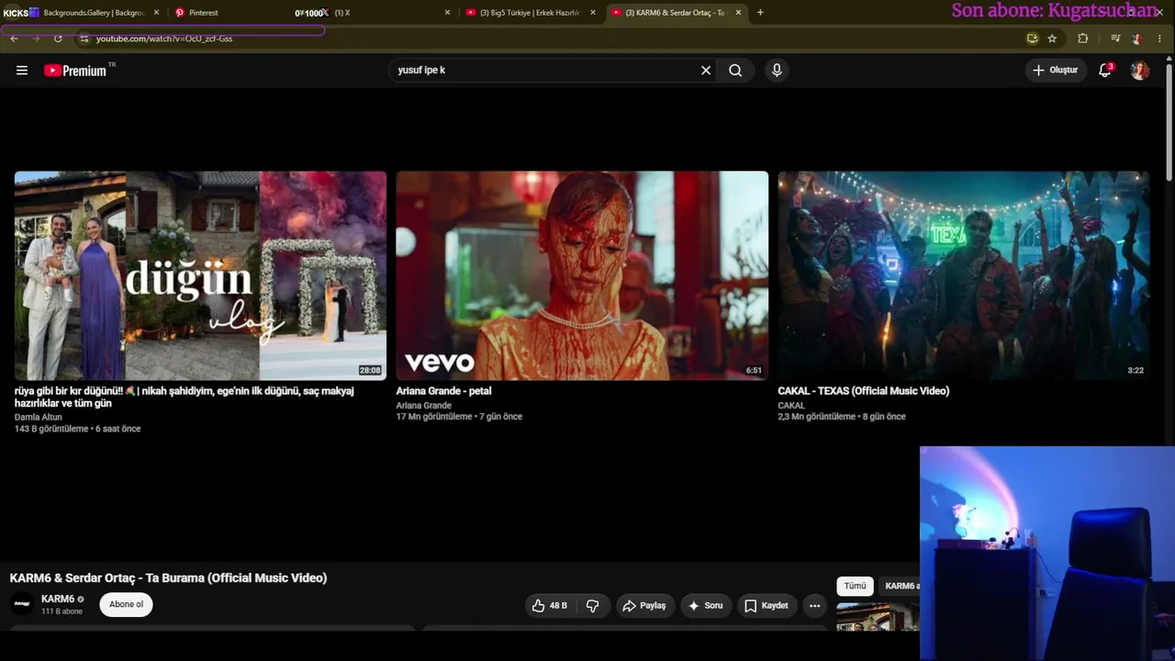The height and width of the screenshot is (661, 1175).
Task: Open the Ariana Grande channel link
Action: pyautogui.click(x=424, y=406)
